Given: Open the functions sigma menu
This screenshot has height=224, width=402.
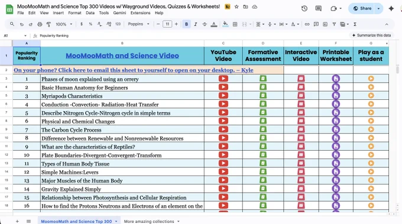Looking at the screenshot, I should point(355,24).
